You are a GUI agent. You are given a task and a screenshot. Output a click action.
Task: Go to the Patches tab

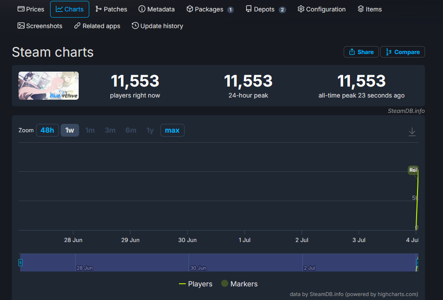click(111, 9)
